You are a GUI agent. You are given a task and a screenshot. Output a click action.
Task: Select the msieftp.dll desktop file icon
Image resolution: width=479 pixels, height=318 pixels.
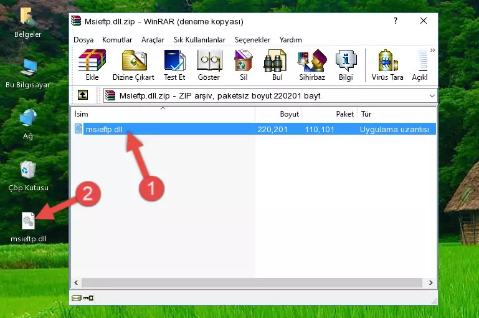29,228
